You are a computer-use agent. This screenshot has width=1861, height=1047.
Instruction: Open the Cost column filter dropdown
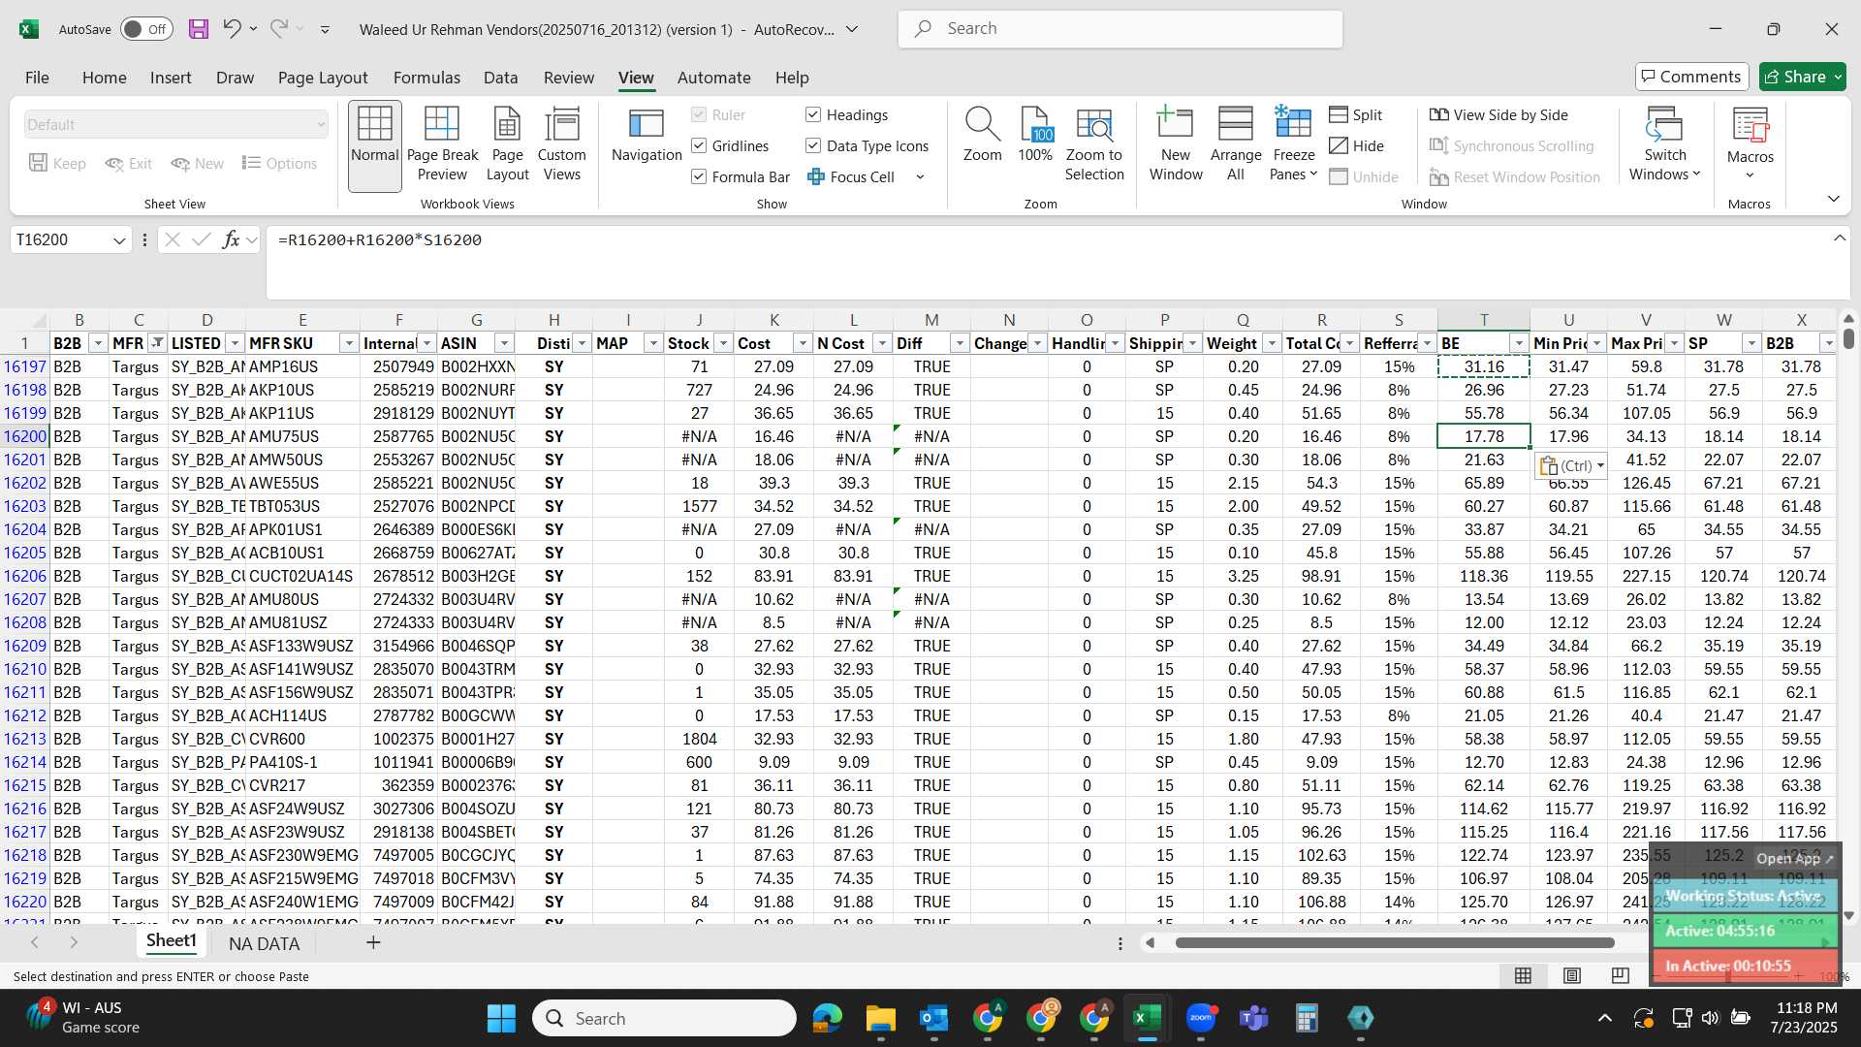pos(803,343)
